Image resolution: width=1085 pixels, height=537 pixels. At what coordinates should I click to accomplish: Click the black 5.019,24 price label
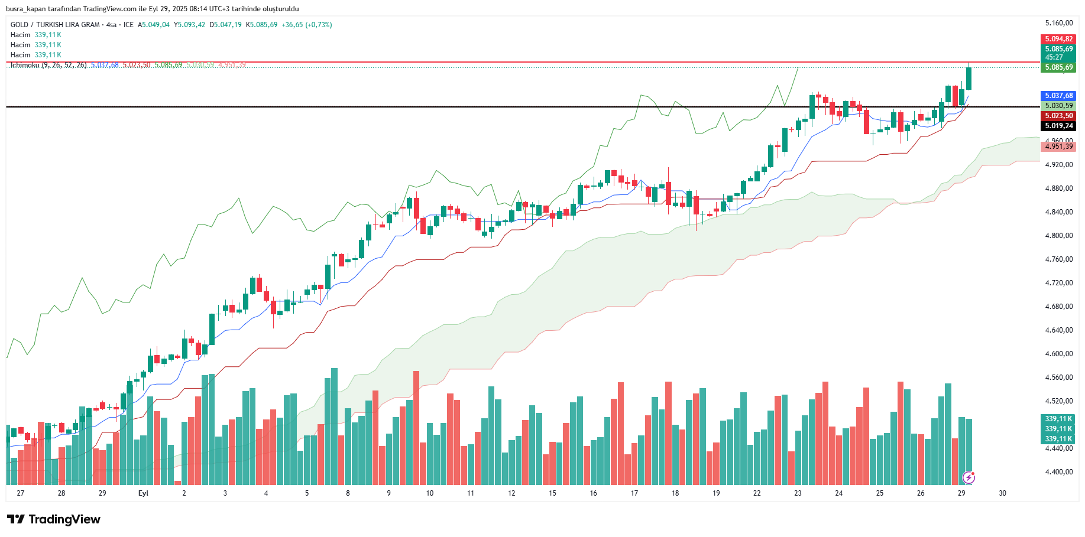click(x=1058, y=126)
